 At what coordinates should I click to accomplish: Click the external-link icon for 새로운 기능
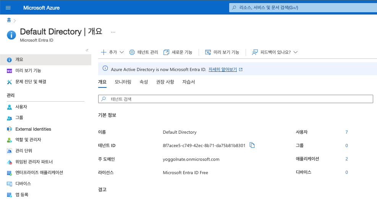[166, 52]
